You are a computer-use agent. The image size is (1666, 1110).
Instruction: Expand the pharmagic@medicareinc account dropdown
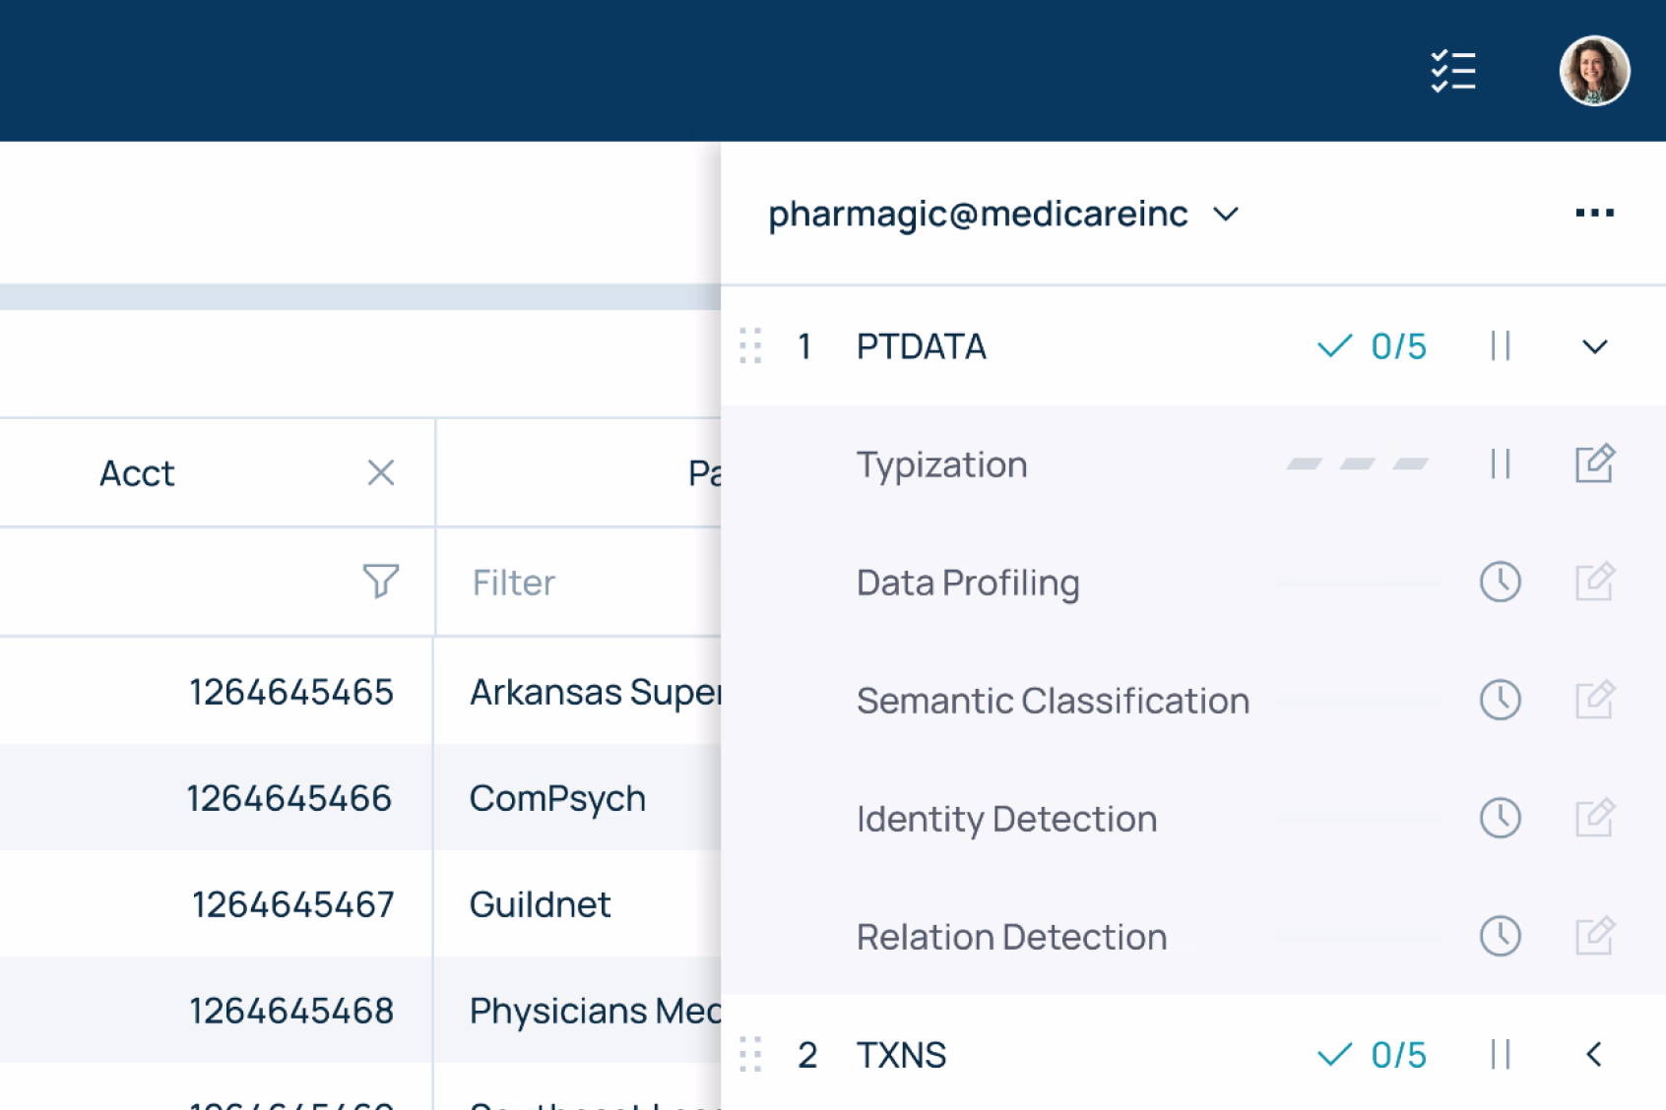(1225, 214)
